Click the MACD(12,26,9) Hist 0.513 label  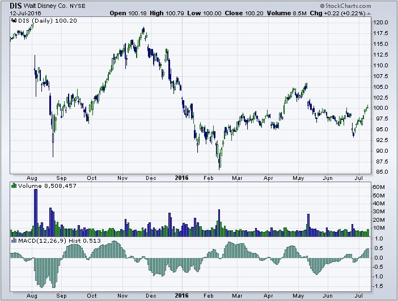59,240
